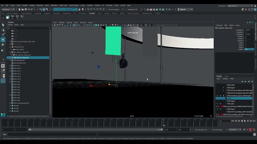Choose the Paint Selection tool

(3, 35)
